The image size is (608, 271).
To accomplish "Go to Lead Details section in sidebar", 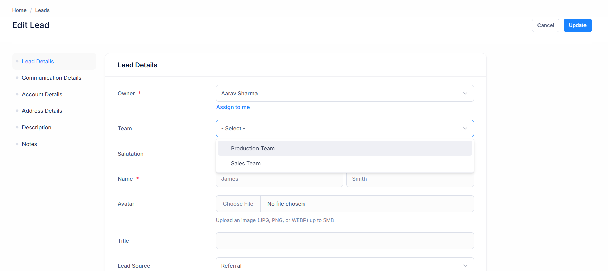I will pyautogui.click(x=54, y=61).
